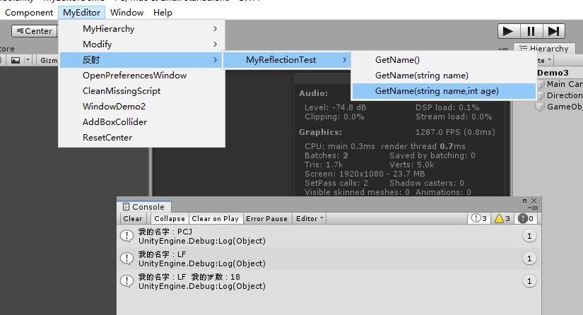Open the Hierarchy Create dropdown

point(544,60)
